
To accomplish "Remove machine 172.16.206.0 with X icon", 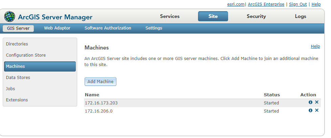I will click(x=317, y=110).
